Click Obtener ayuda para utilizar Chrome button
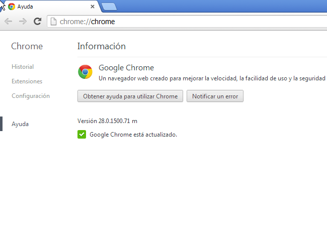The image size is (327, 226). tap(130, 96)
